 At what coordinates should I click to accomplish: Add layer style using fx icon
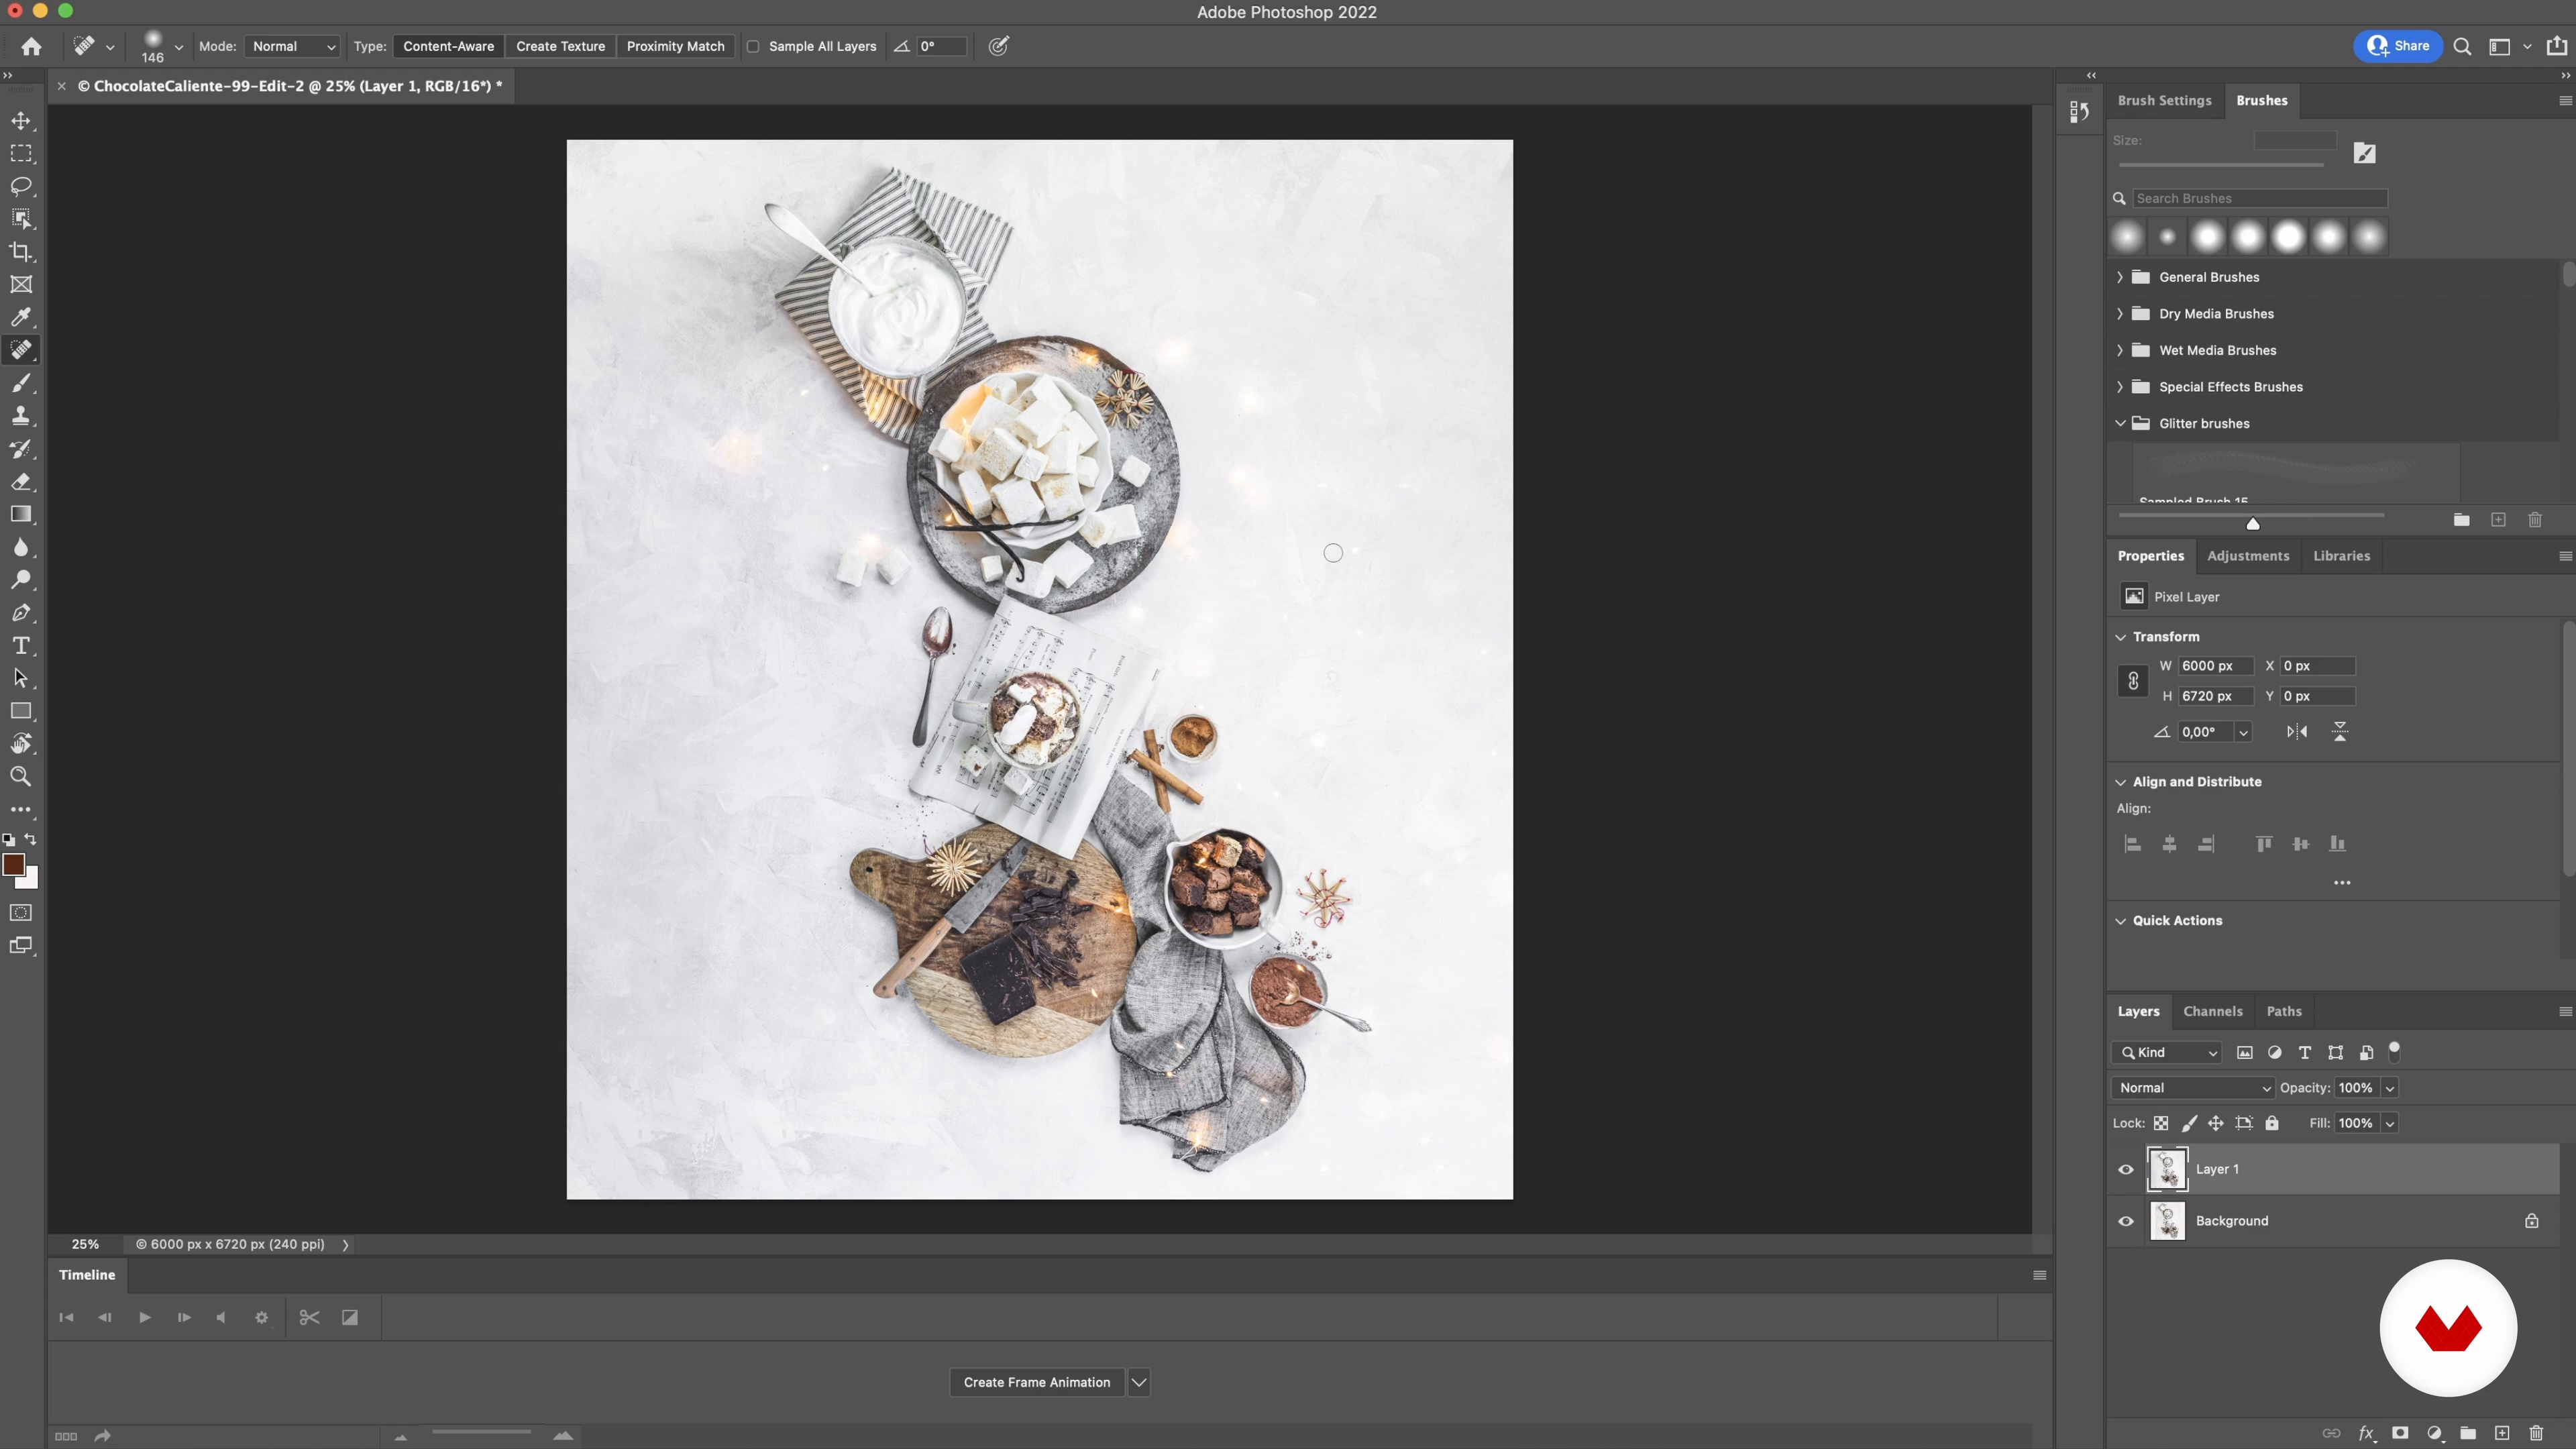coord(2366,1433)
